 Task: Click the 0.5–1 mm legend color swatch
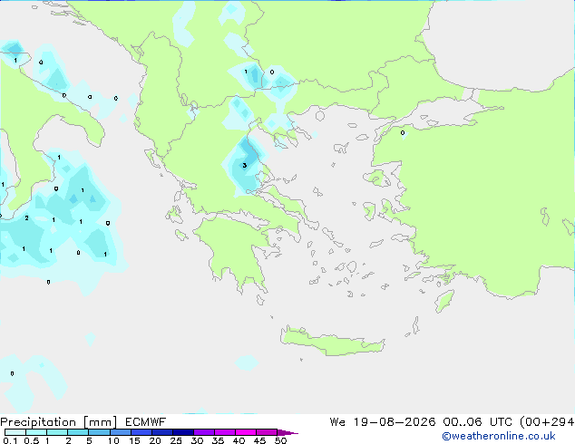[x=36, y=432]
